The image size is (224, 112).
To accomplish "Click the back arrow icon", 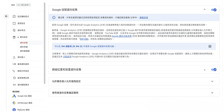I will pyautogui.click(x=6, y=16).
